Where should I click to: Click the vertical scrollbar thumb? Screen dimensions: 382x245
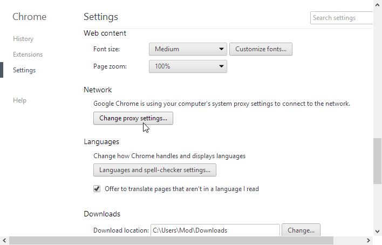coord(378,162)
